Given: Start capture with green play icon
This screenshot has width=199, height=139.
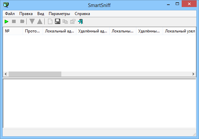Looking at the screenshot, I should [6, 21].
